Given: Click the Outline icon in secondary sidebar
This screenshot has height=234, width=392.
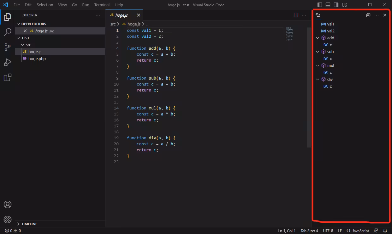Looking at the screenshot, I should click(318, 15).
